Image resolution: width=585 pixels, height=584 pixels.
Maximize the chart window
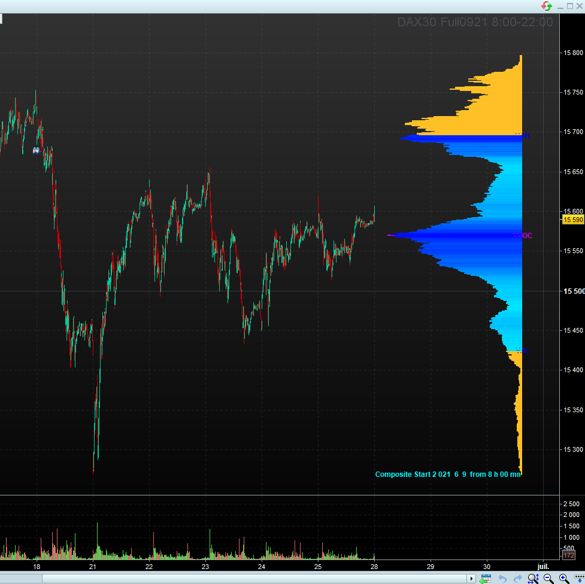pyautogui.click(x=570, y=6)
